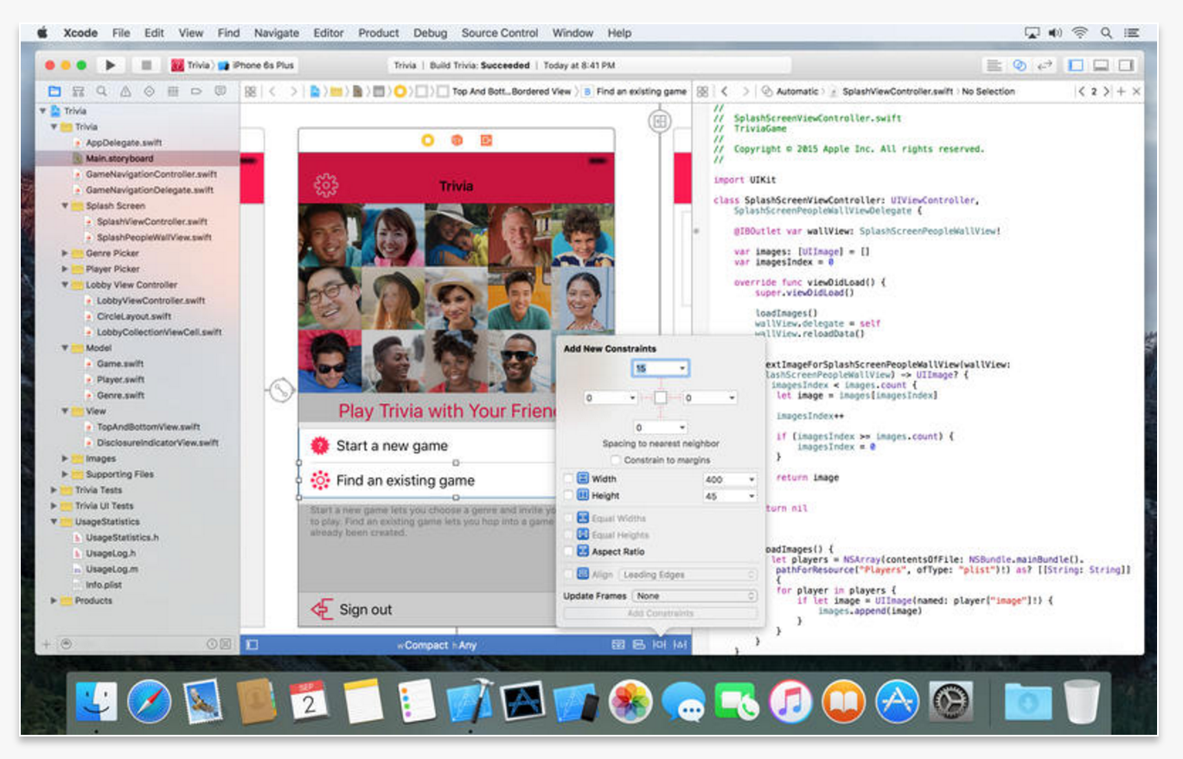The width and height of the screenshot is (1183, 759).
Task: Switch to the Assistant editor
Action: pyautogui.click(x=1020, y=65)
